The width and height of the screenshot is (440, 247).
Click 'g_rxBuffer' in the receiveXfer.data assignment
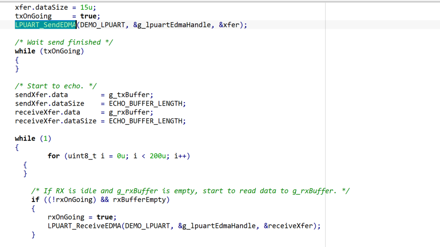129,112
